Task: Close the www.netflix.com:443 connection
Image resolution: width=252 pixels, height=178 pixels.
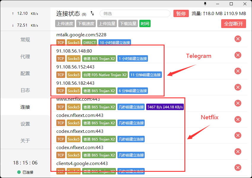Action: pyautogui.click(x=238, y=103)
